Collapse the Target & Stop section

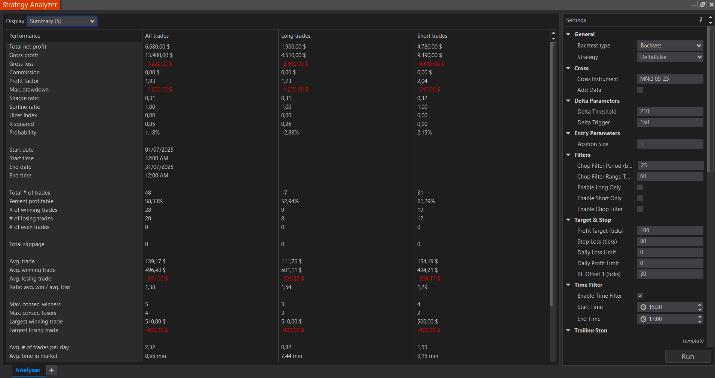click(568, 220)
